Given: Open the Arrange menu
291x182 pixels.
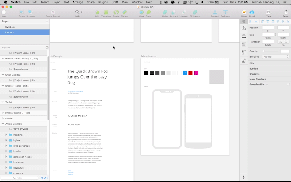Looking at the screenshot, I should [78, 2].
